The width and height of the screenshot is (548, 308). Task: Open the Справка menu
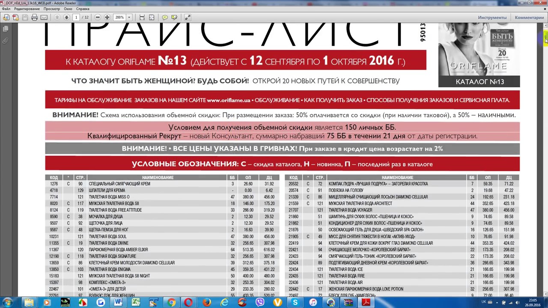(x=83, y=9)
